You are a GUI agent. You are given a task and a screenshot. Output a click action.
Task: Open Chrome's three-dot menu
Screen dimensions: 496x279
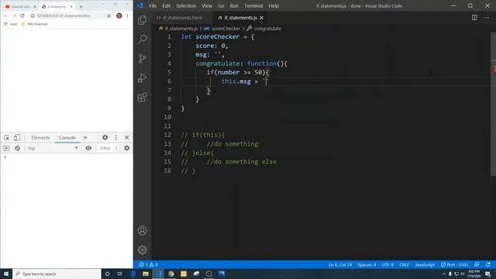click(x=127, y=15)
